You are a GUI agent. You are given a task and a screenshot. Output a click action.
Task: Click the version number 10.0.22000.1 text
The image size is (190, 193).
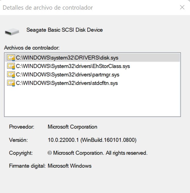coord(63,140)
